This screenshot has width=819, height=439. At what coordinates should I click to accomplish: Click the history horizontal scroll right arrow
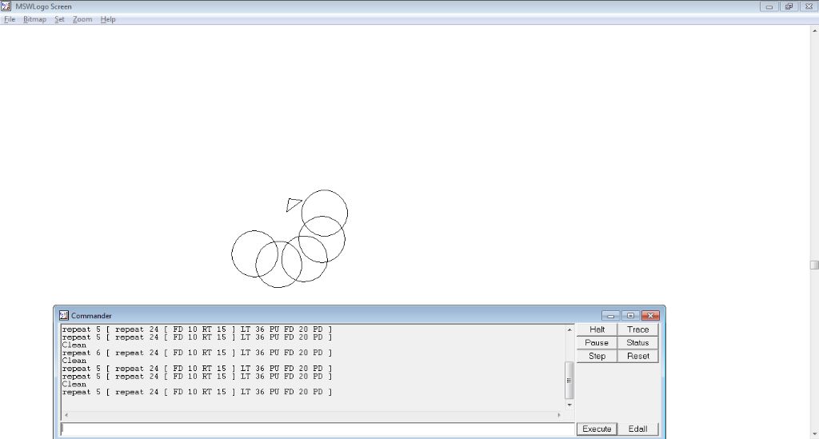(x=559, y=415)
